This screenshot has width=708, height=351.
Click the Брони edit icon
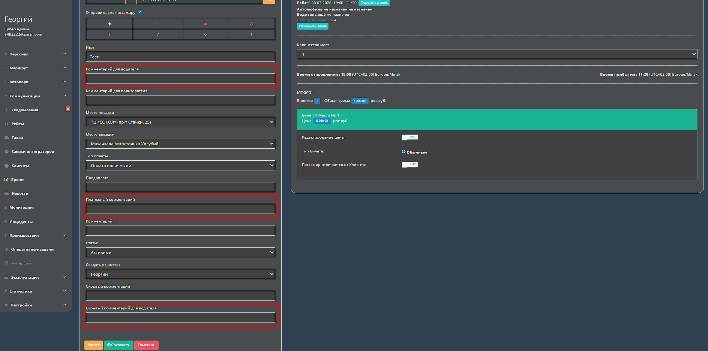(6, 180)
